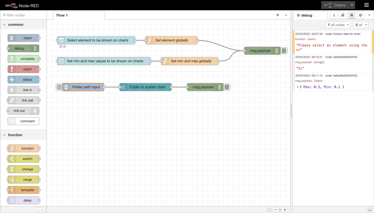The height and width of the screenshot is (213, 374).
Task: Trigger the Folder path input inject button
Action: pos(59,87)
